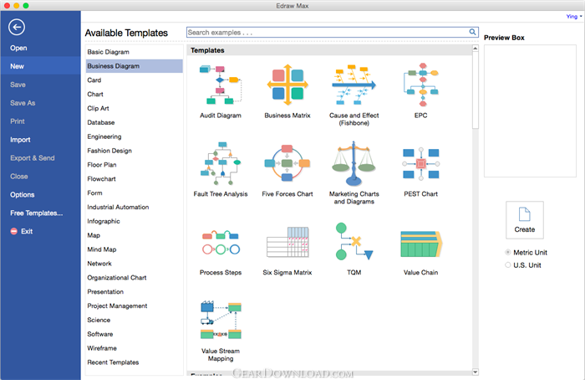The height and width of the screenshot is (380, 585).
Task: Click the Templates panel scrollbar thumb
Action: 476,90
